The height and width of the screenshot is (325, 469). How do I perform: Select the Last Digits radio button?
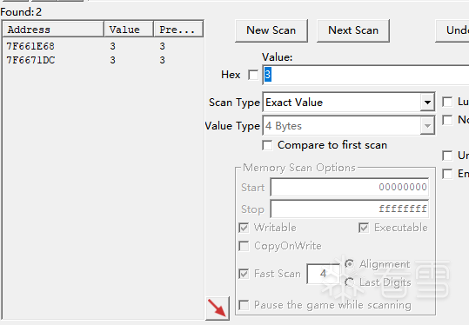coord(350,282)
